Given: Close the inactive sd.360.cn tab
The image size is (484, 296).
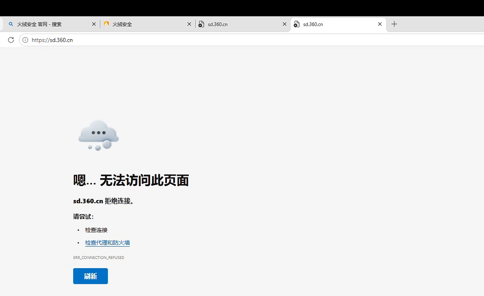Looking at the screenshot, I should tap(285, 24).
